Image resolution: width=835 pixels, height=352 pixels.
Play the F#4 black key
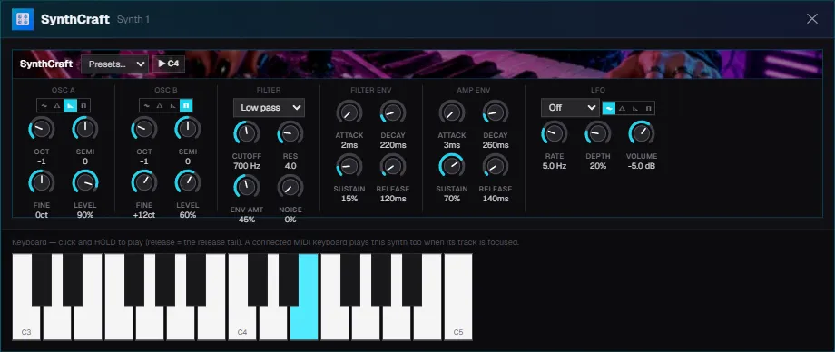350,279
